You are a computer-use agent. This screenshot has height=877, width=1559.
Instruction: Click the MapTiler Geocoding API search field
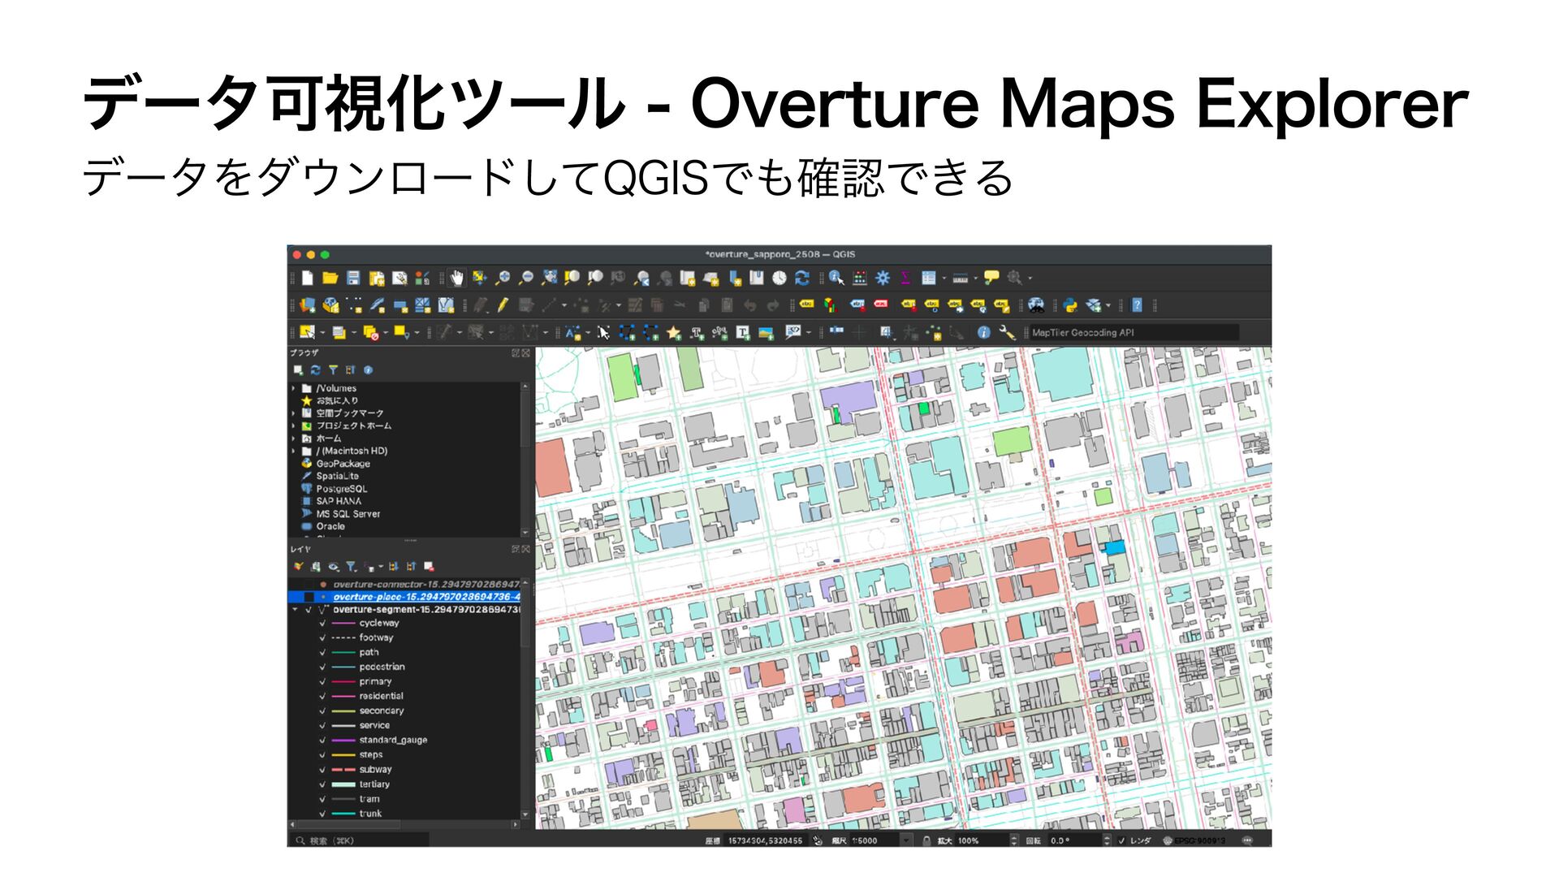1133,333
